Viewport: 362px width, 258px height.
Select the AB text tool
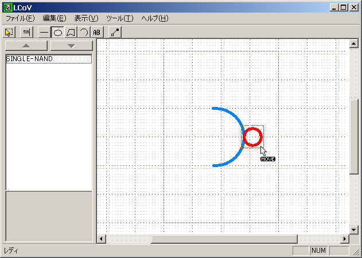97,33
